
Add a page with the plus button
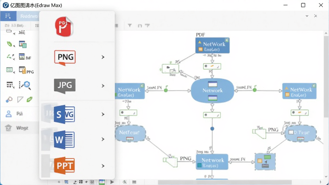click(59, 182)
